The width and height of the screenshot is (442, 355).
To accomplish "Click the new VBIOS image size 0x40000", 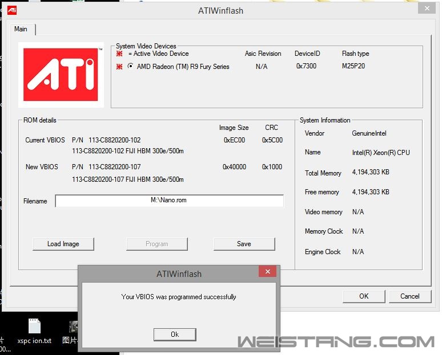I will pyautogui.click(x=234, y=167).
